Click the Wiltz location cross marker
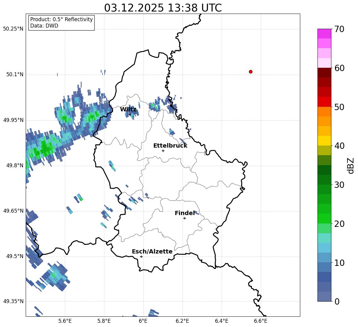Viewport: 358px width, 327px height. point(130,114)
